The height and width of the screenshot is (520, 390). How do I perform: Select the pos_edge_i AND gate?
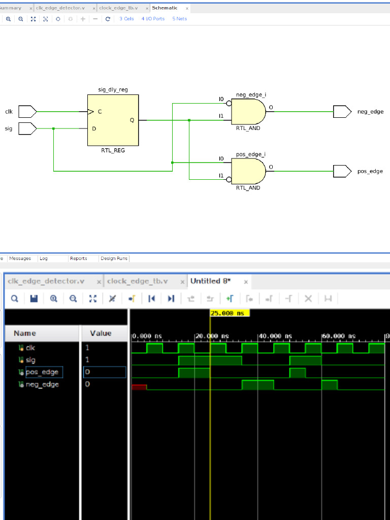pyautogui.click(x=249, y=171)
